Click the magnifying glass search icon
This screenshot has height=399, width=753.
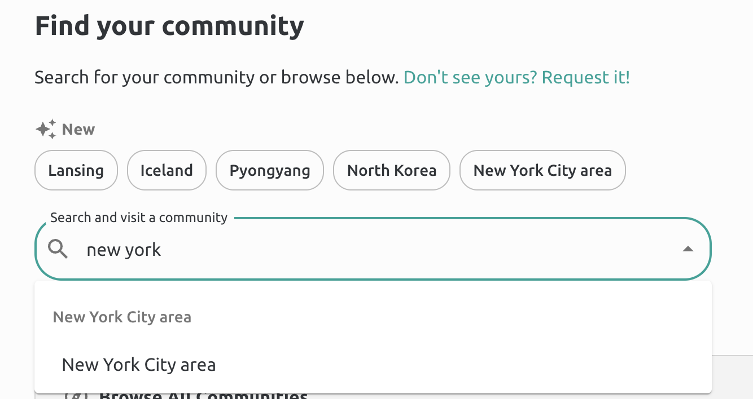58,249
